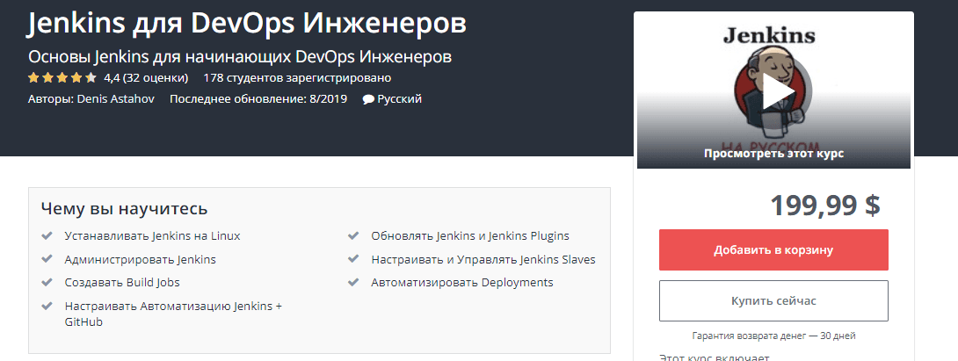Click the Автоматизировать Deployments item
The width and height of the screenshot is (958, 361).
point(462,283)
